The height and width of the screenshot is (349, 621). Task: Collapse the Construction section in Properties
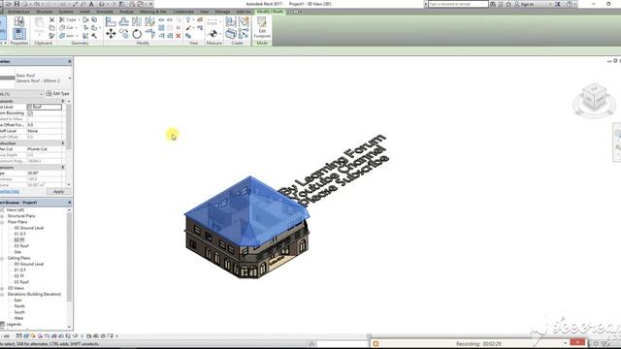point(62,143)
